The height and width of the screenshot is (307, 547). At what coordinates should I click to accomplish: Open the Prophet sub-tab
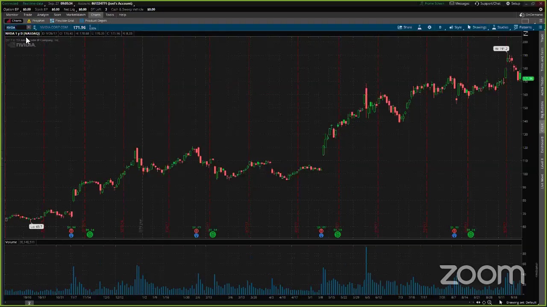(x=36, y=20)
